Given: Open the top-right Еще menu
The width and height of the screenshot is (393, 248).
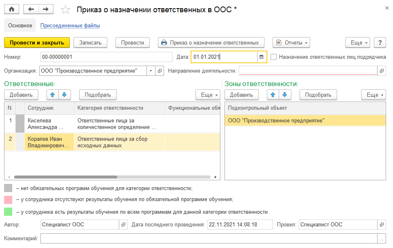Looking at the screenshot, I should 357,42.
